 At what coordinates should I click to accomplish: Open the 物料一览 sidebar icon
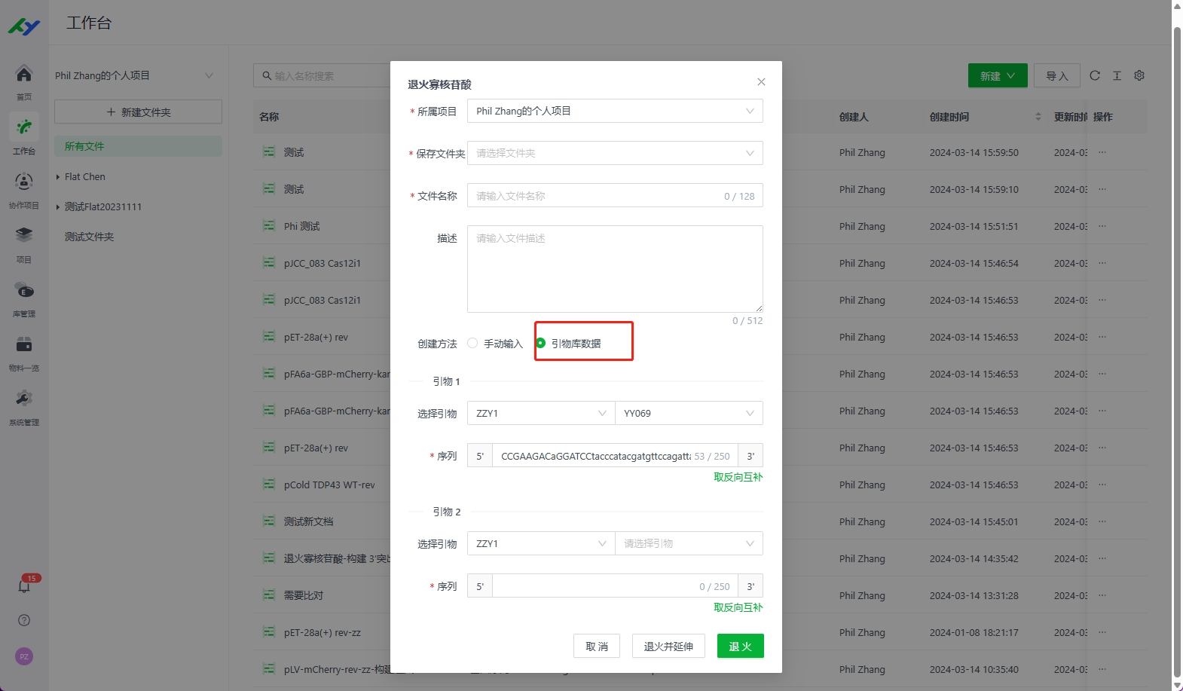24,346
